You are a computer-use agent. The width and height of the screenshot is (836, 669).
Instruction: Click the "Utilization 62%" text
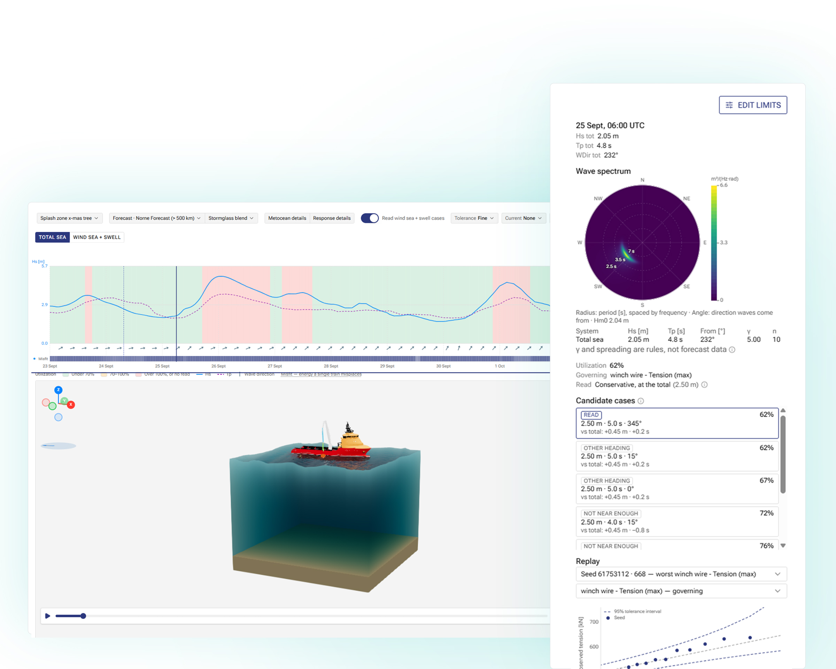point(599,365)
